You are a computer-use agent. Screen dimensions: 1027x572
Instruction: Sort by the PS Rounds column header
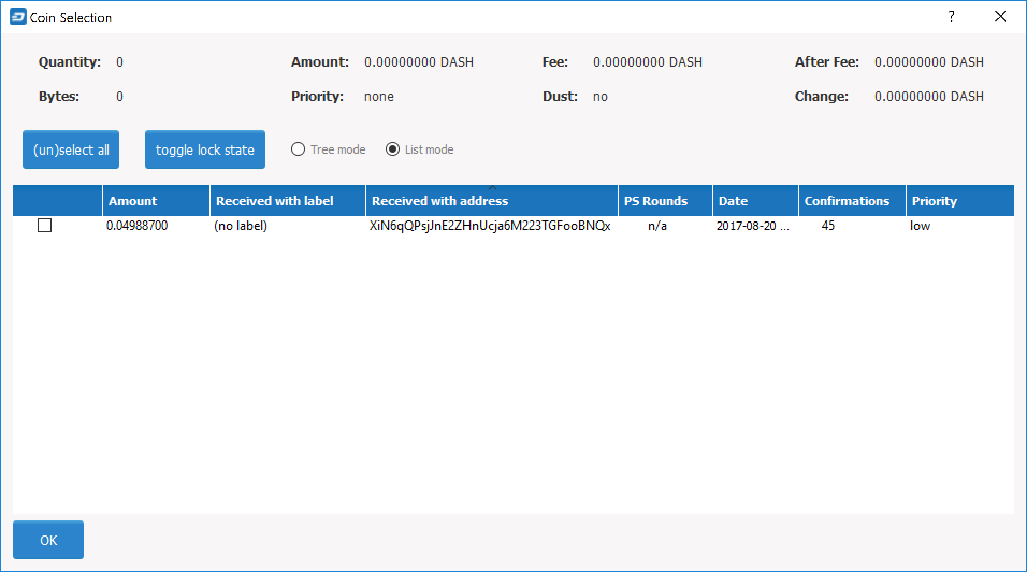(664, 201)
